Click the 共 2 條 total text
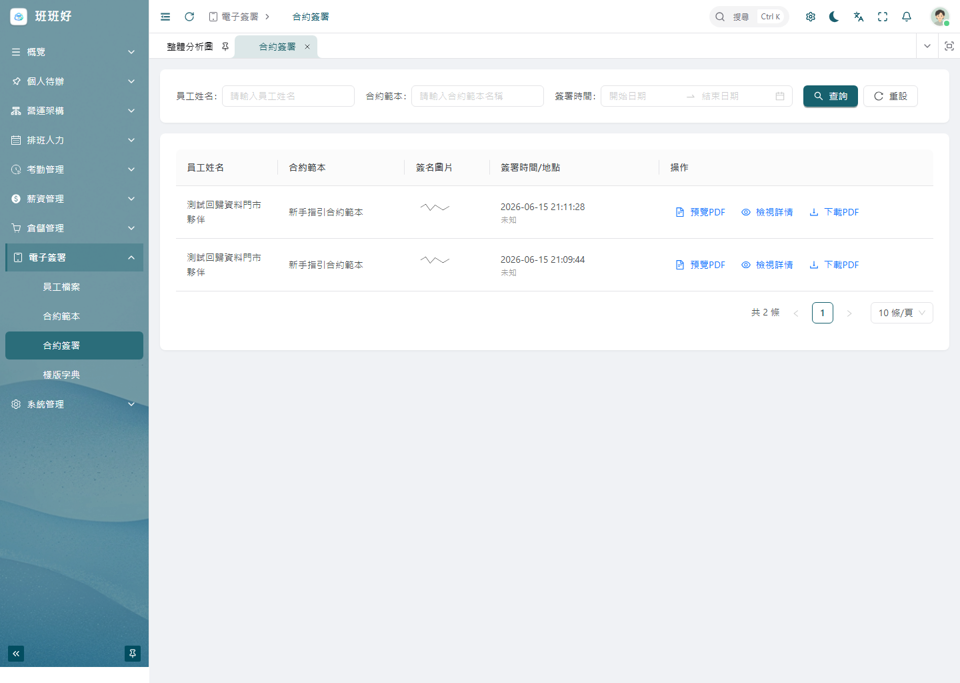 point(765,313)
